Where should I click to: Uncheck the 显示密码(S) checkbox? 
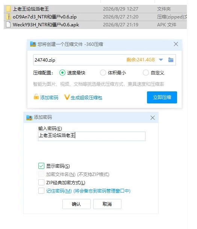(41, 166)
